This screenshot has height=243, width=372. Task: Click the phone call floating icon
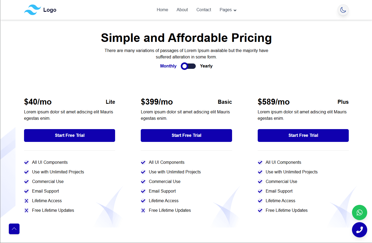tap(359, 230)
